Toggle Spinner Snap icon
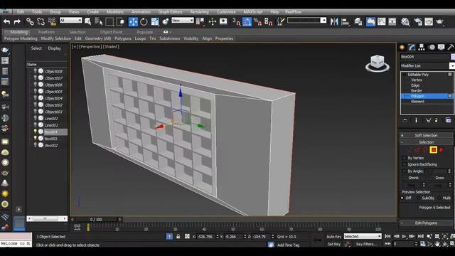Viewport: 455px width, 256px height. pos(269,21)
